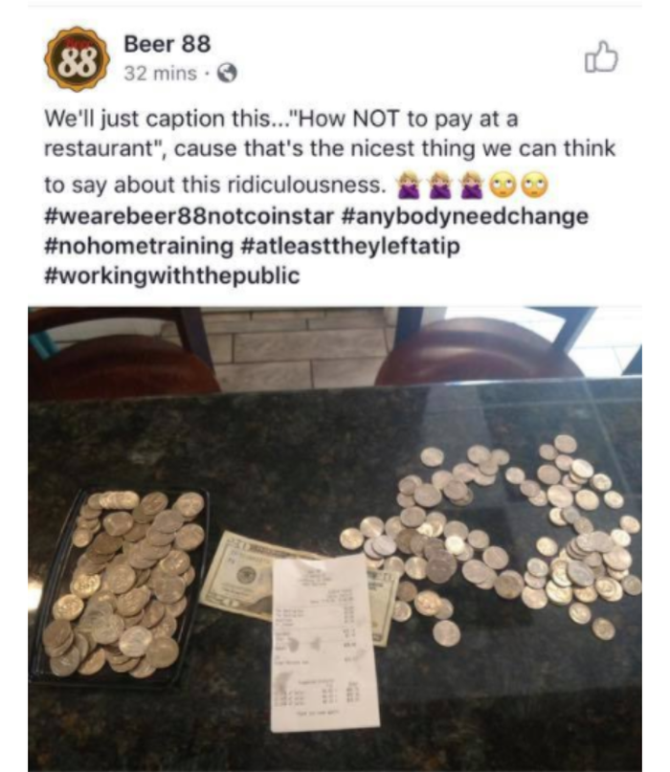Follow the #wearebeer88notcoinstar hashtag

click(190, 215)
